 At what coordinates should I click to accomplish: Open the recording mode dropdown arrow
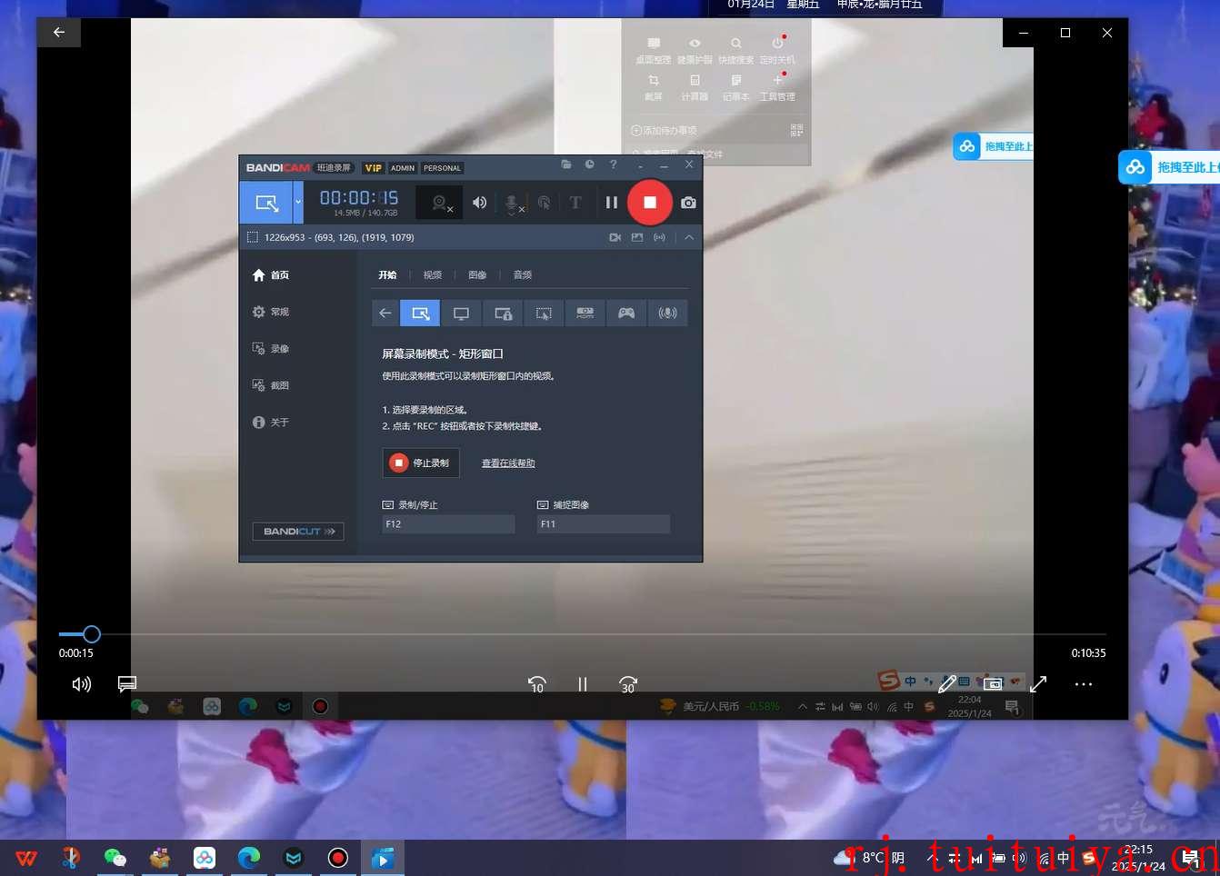298,202
